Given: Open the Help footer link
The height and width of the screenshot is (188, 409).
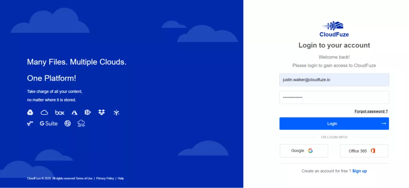Looking at the screenshot, I should (x=121, y=178).
